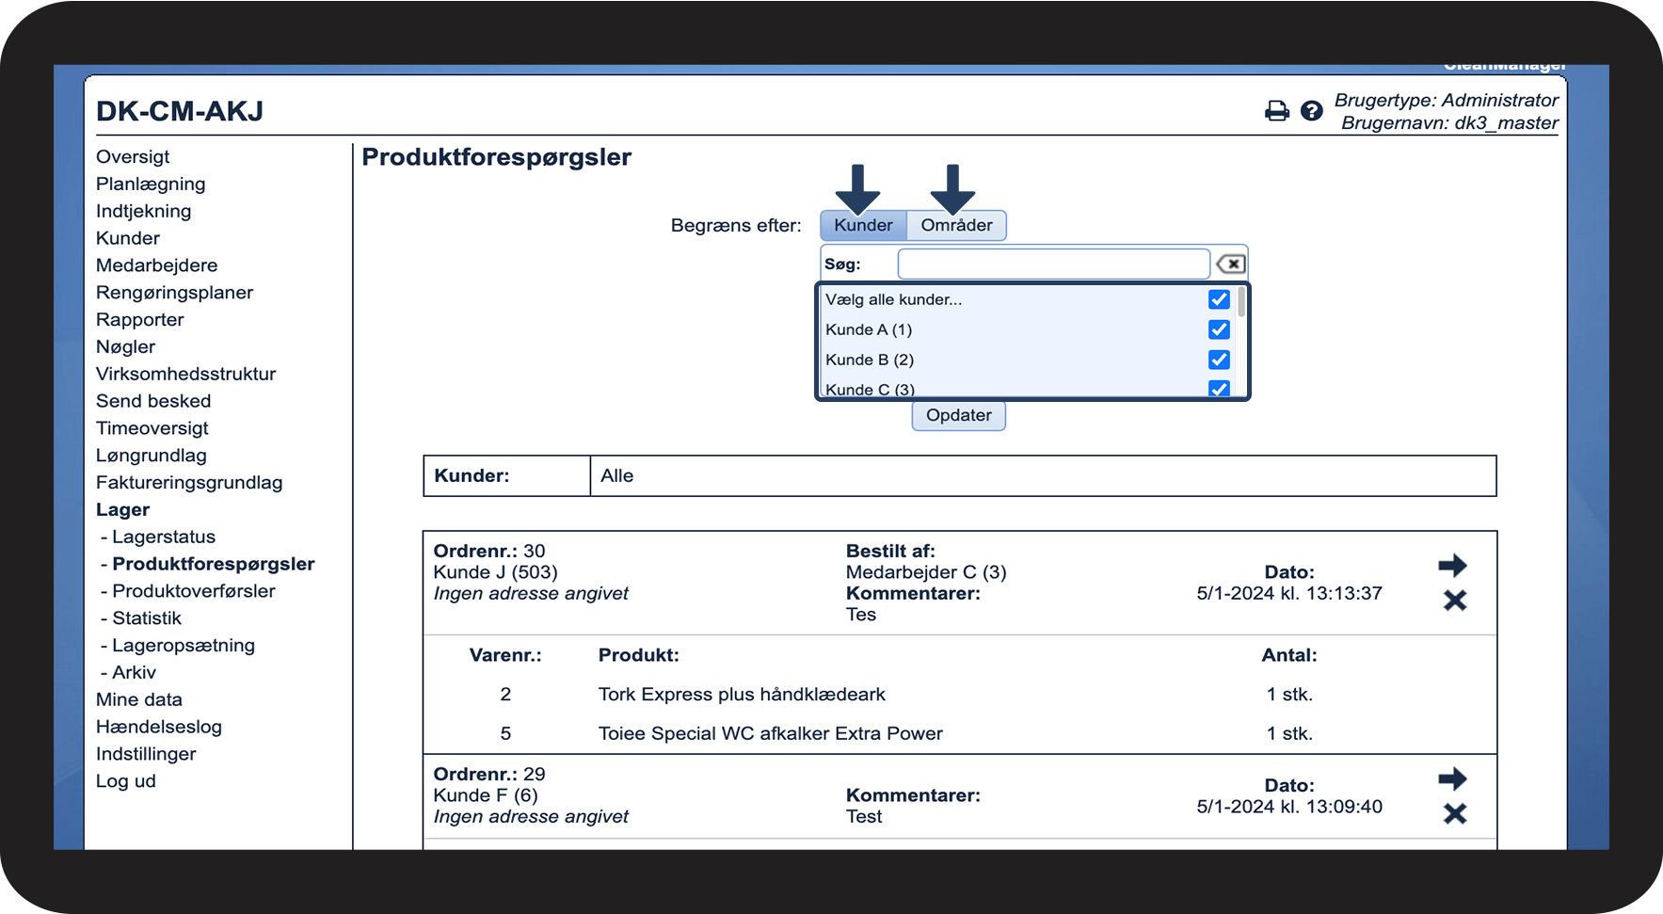Screen dimensions: 1663x914
Task: Delete order 29 using X icon
Action: coord(1454,814)
